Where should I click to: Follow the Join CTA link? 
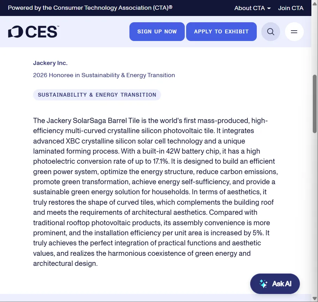291,8
